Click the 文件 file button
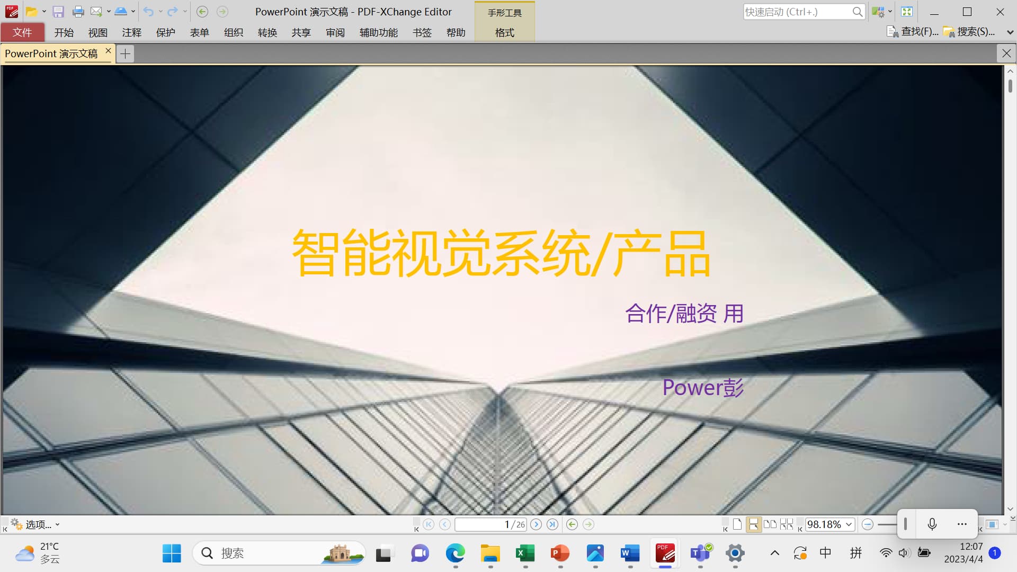The image size is (1017, 572). click(22, 32)
